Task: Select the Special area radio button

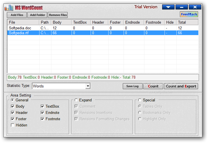Action: 140,100
